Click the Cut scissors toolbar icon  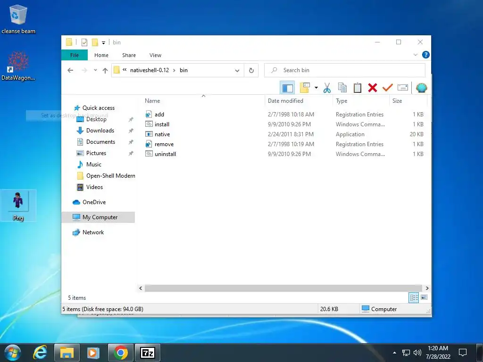pos(327,88)
